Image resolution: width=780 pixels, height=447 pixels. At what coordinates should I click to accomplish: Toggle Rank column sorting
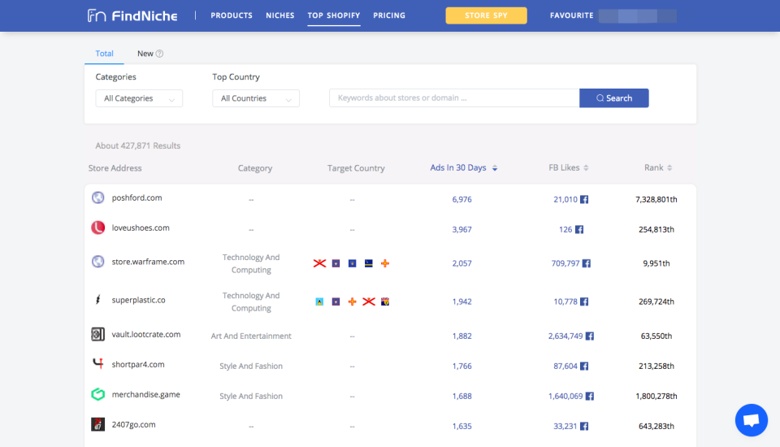[658, 168]
